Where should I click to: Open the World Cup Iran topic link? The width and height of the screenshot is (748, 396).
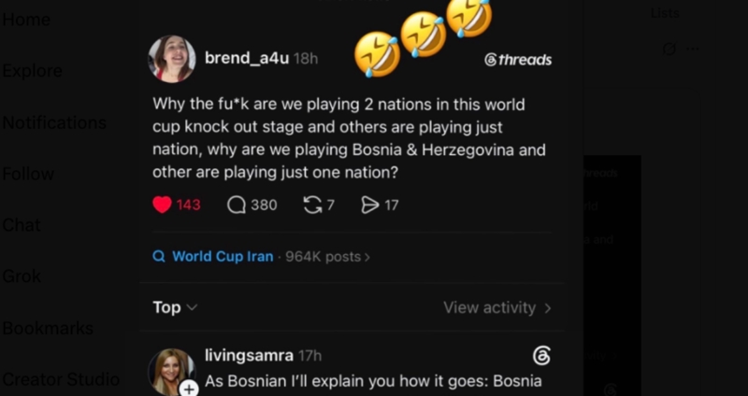pos(223,257)
